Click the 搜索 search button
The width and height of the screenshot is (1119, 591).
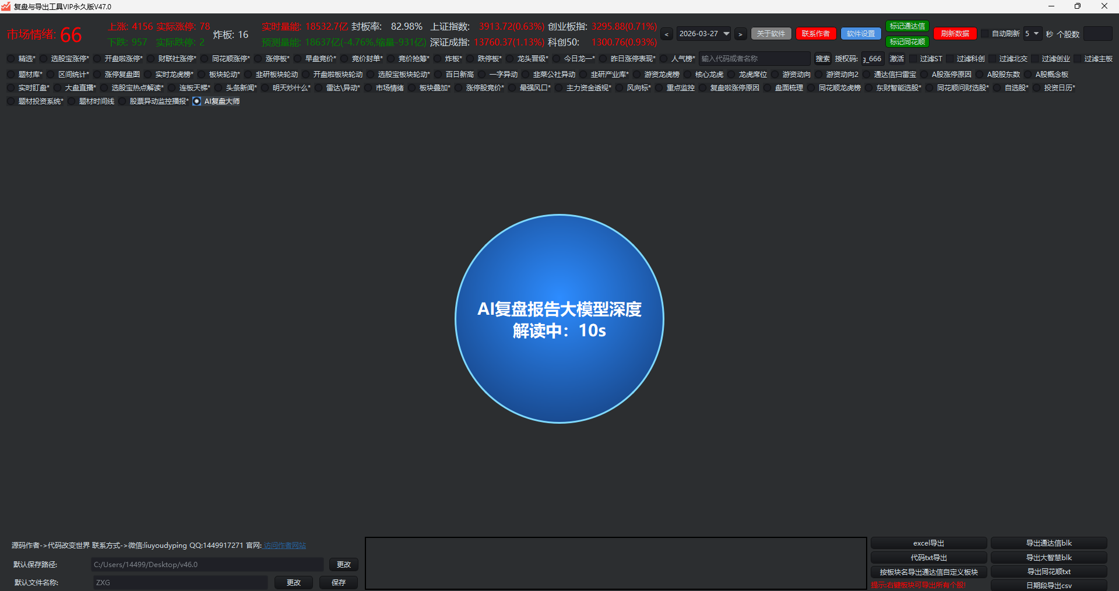(822, 59)
